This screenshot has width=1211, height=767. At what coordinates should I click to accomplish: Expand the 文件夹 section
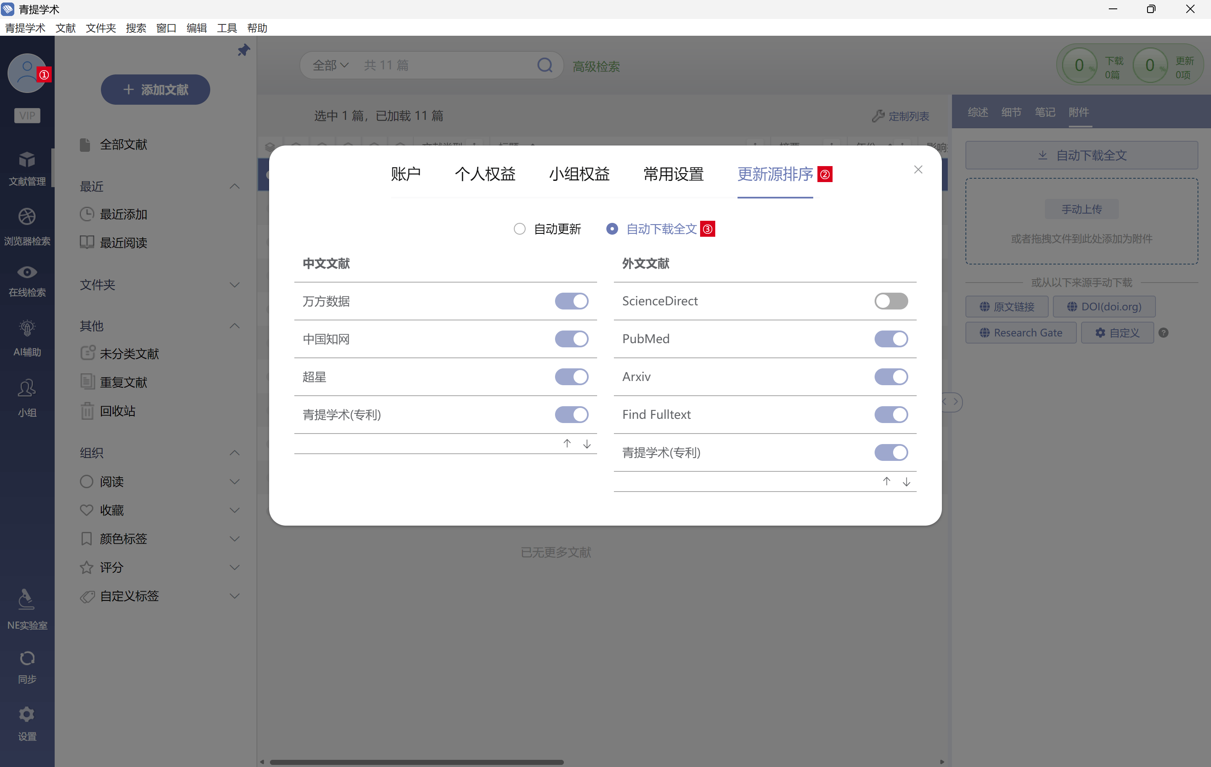[234, 285]
